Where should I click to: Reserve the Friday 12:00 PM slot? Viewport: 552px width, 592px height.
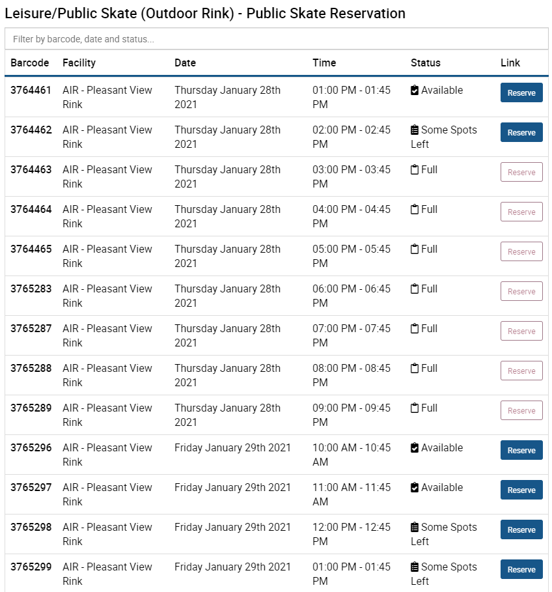click(521, 529)
